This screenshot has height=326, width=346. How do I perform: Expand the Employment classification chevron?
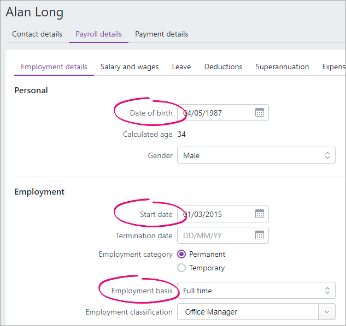(327, 312)
